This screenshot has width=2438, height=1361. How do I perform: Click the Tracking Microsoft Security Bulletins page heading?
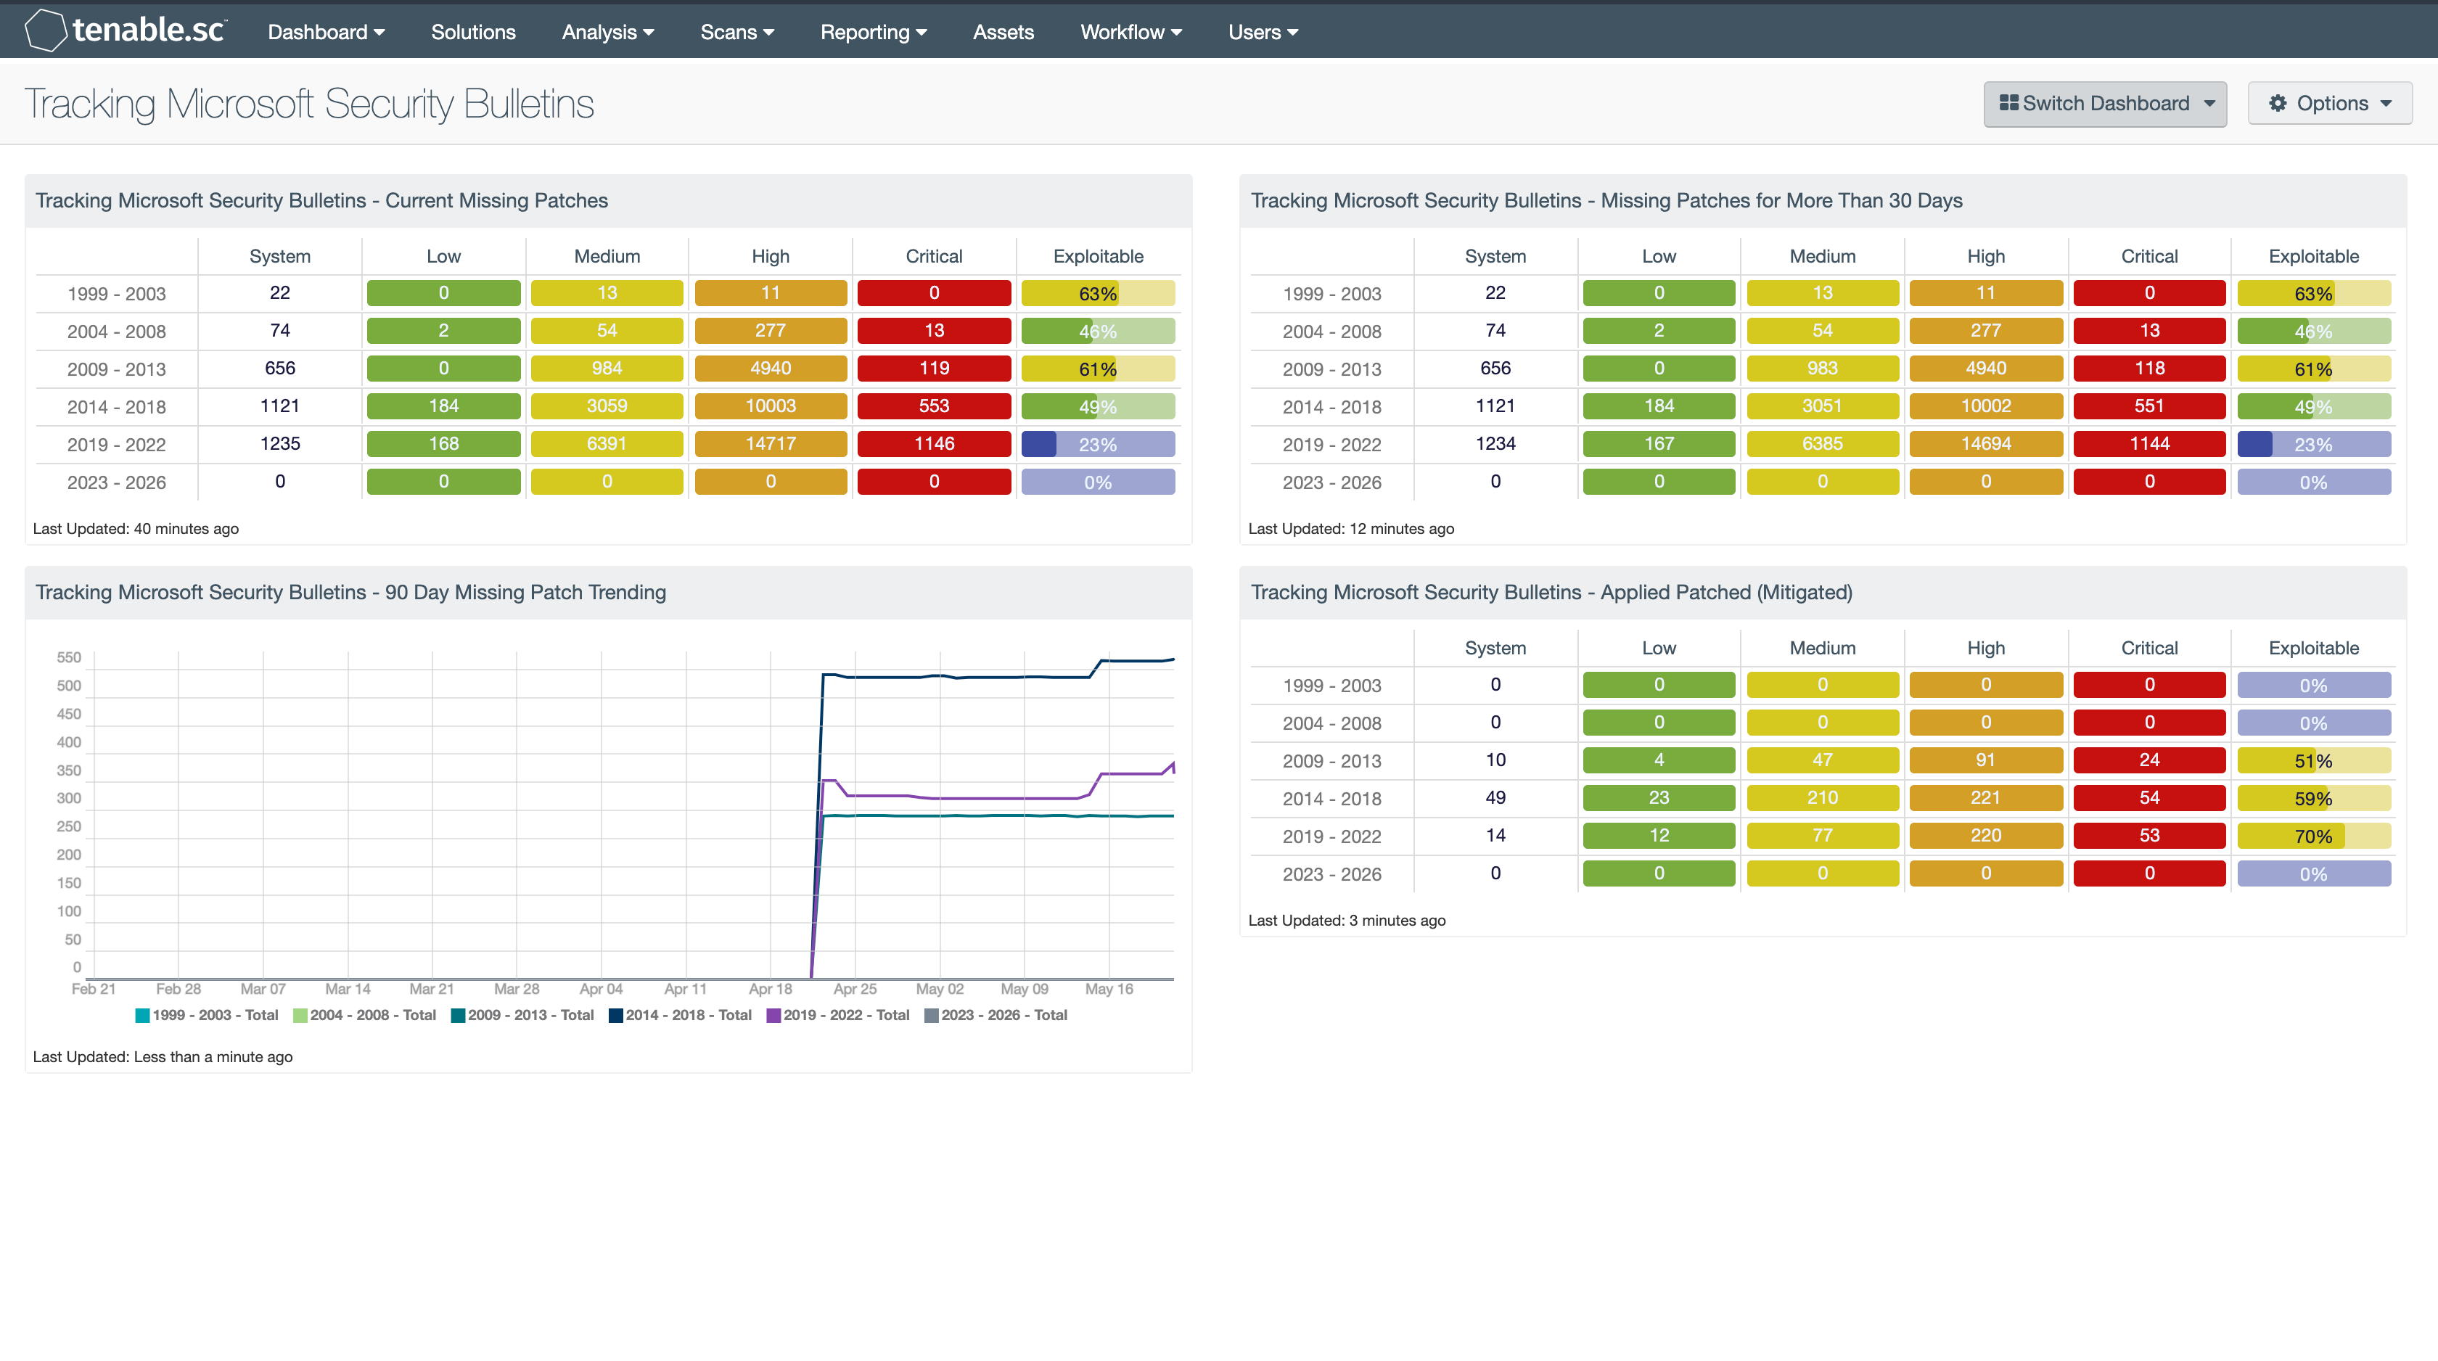point(310,104)
